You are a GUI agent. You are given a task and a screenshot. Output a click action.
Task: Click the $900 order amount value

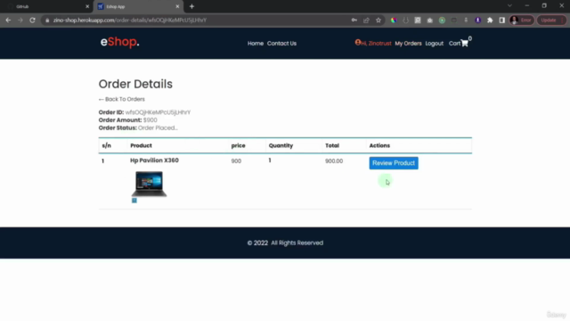151,120
